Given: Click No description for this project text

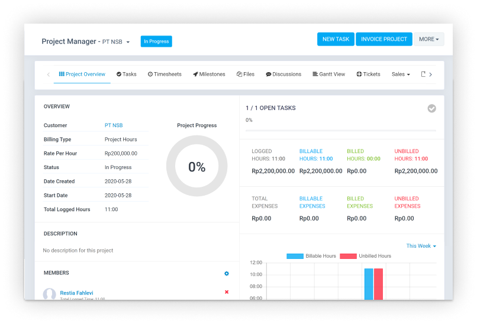Looking at the screenshot, I should point(78,251).
